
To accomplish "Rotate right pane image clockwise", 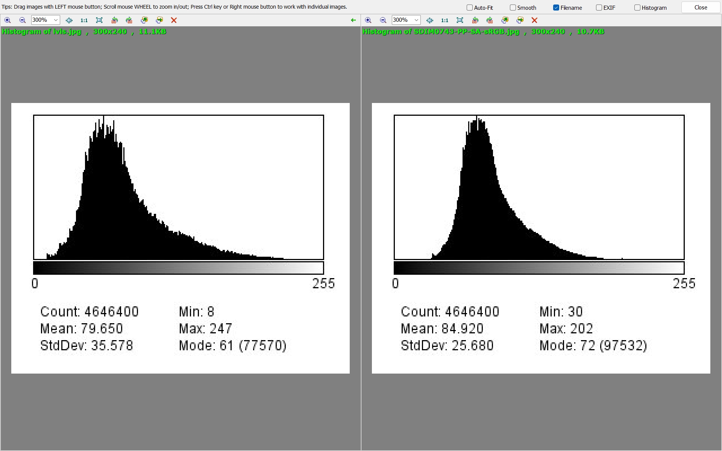I will pyautogui.click(x=490, y=20).
